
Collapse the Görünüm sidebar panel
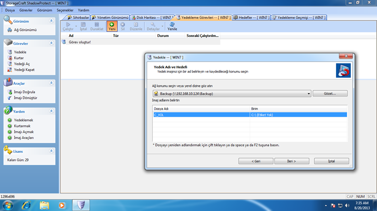pos(51,21)
